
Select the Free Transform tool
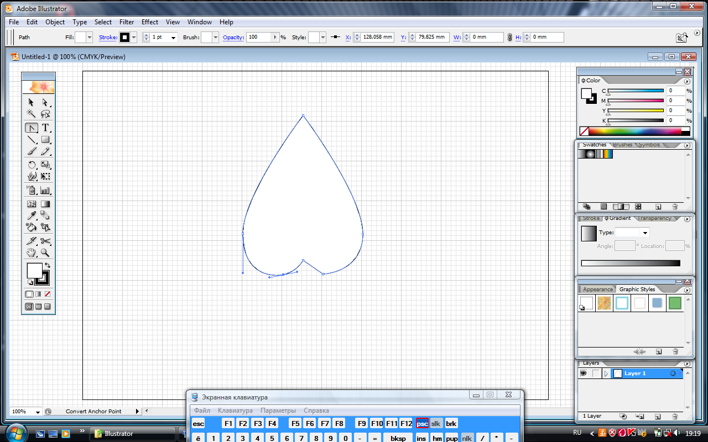(x=45, y=176)
